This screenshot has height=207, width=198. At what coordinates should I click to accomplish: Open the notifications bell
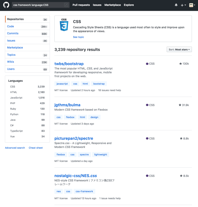176,5
